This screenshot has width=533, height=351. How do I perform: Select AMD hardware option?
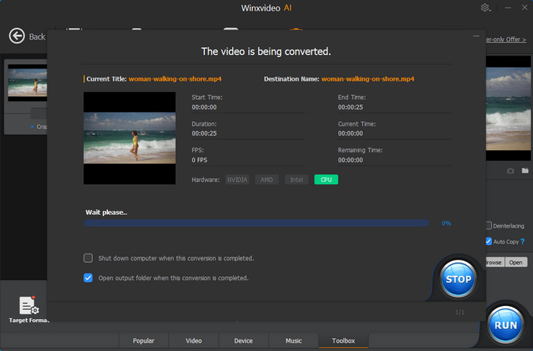[x=266, y=180]
